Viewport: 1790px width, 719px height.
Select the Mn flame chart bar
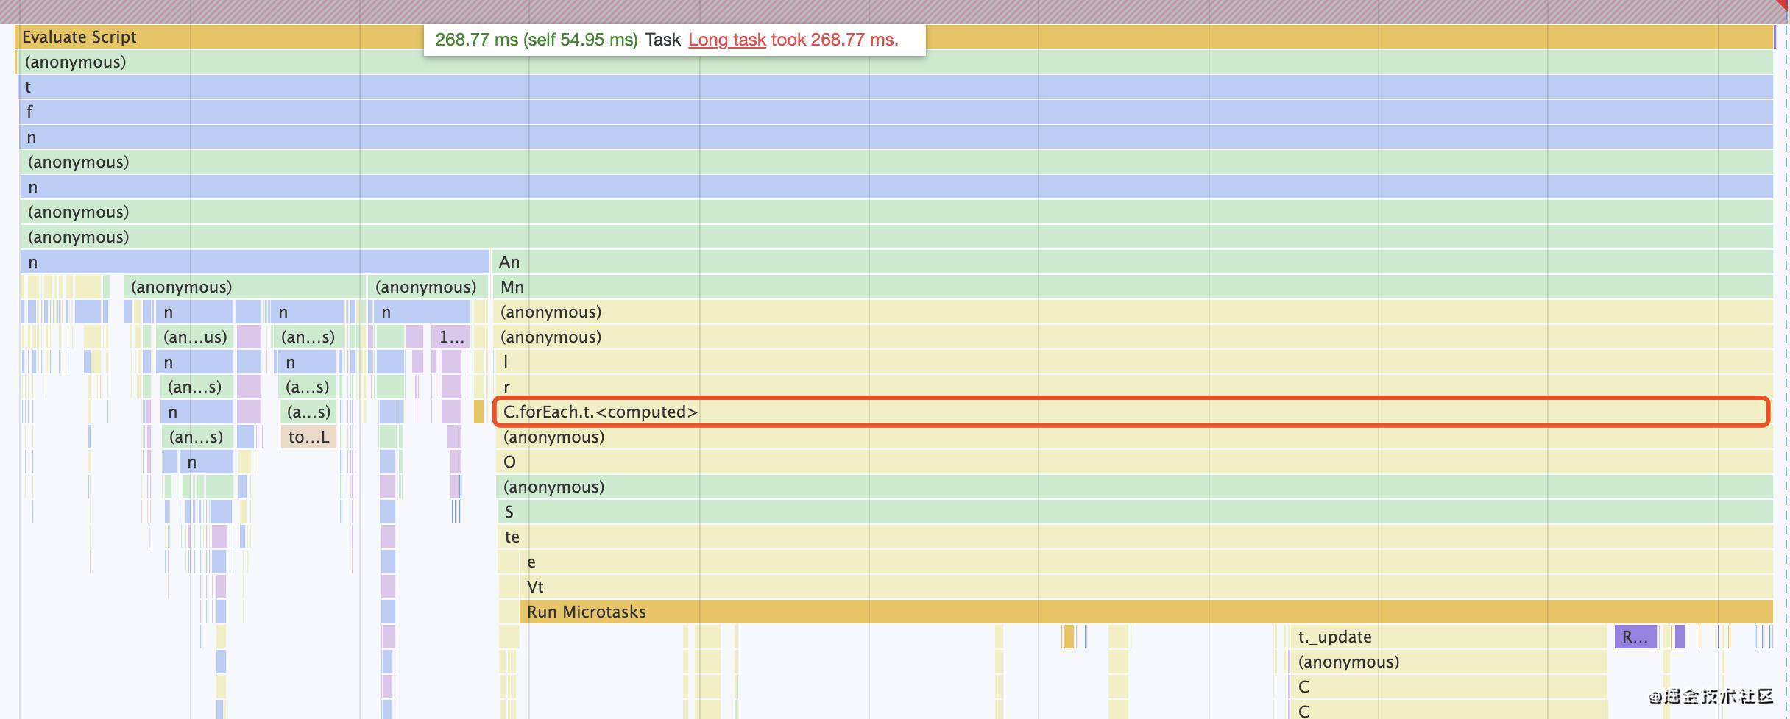coord(1133,287)
